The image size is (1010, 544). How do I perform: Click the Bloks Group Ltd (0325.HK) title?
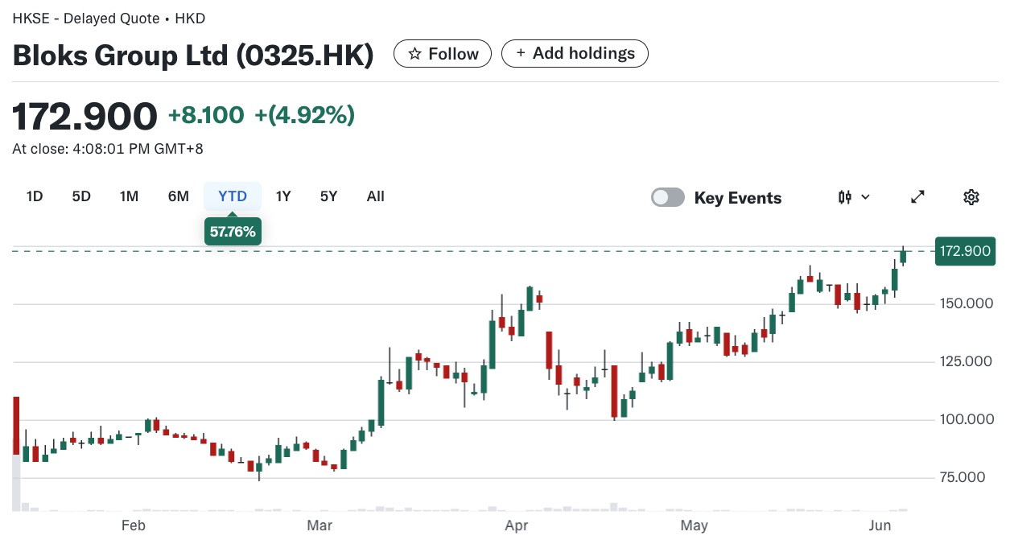click(x=193, y=55)
